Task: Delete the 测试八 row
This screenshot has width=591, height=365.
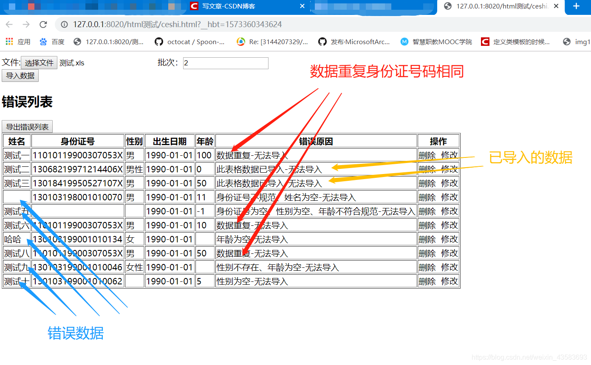Action: [427, 253]
